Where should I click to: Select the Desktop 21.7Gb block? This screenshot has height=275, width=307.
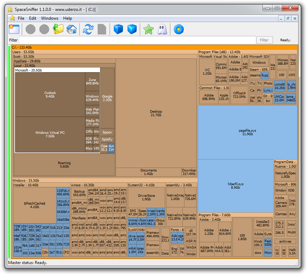[x=156, y=113]
